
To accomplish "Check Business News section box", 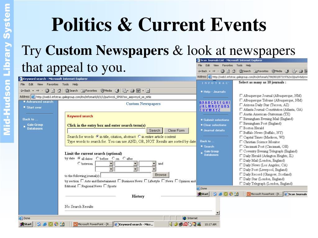I will [119, 181].
